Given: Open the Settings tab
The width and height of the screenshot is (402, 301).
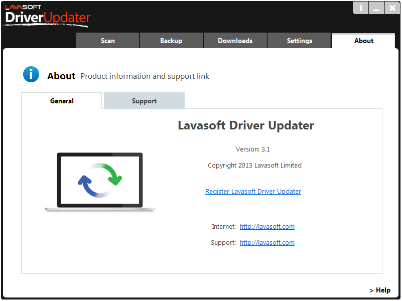Looking at the screenshot, I should tap(299, 41).
